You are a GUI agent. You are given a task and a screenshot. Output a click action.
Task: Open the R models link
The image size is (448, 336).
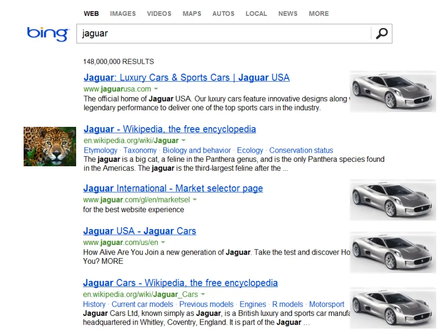[287, 304]
